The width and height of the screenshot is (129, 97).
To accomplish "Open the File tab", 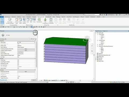I will 2,17.
